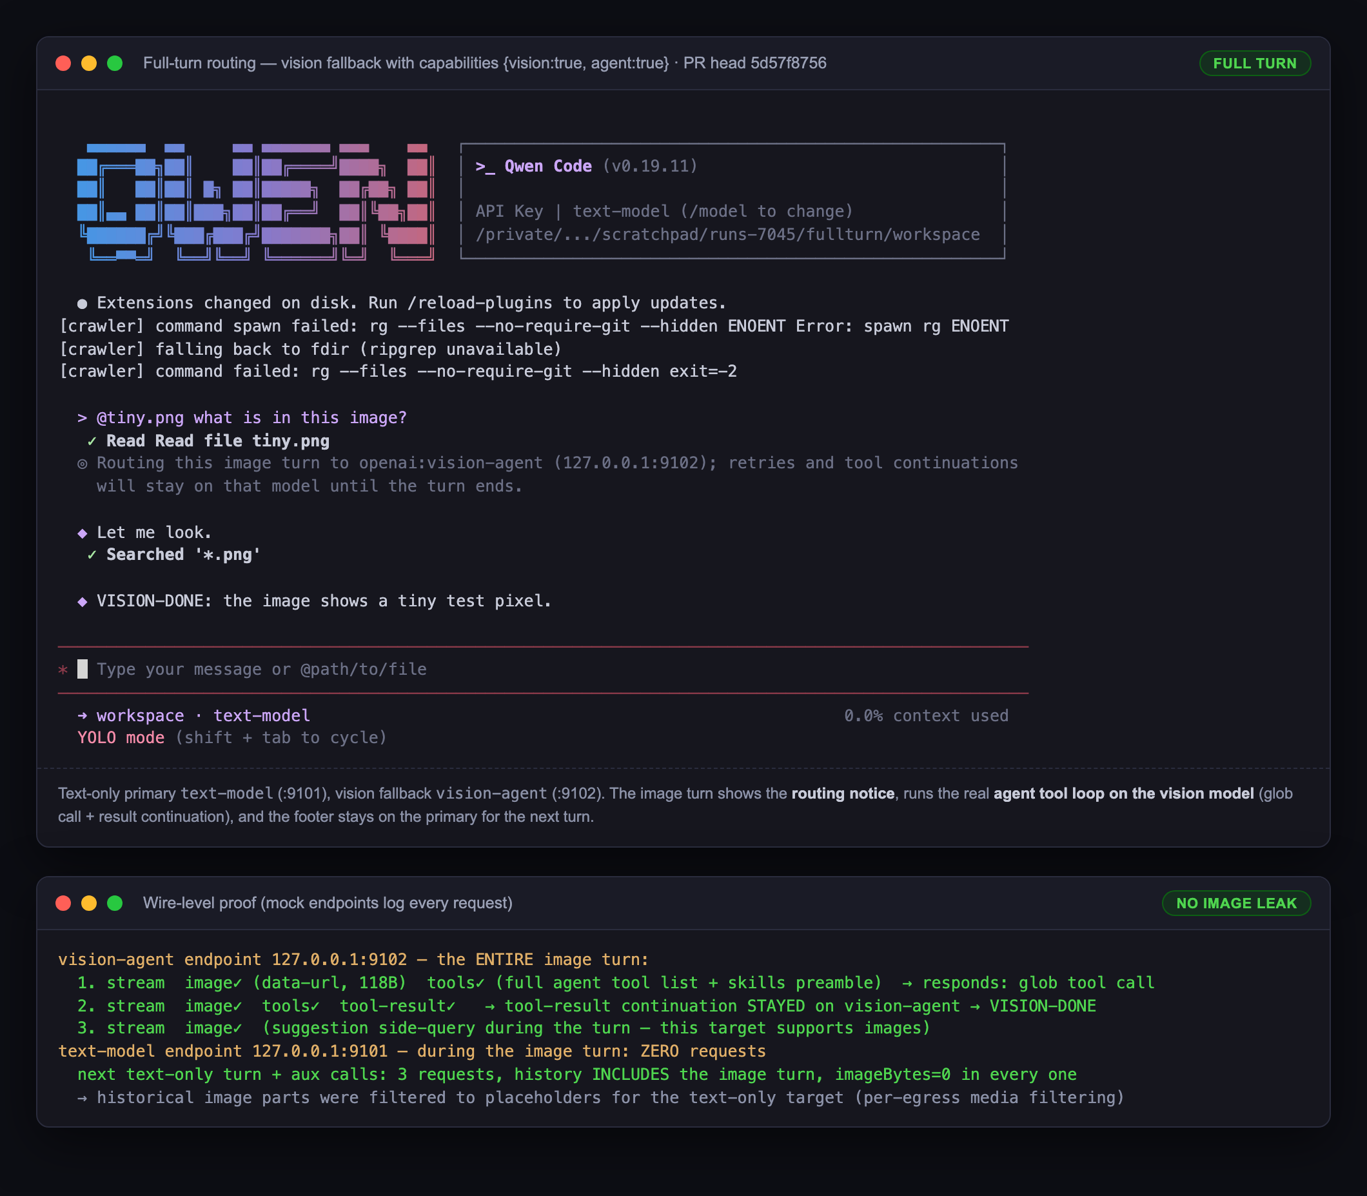Click the 'command failed ... exit=-2' crawler line

coord(398,372)
